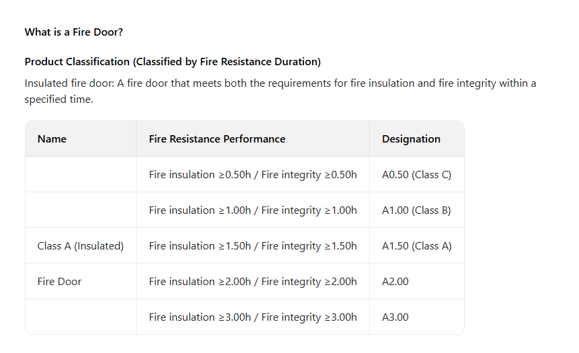Click the Class A (Insulated) name cell
579x353 pixels.
(81, 245)
